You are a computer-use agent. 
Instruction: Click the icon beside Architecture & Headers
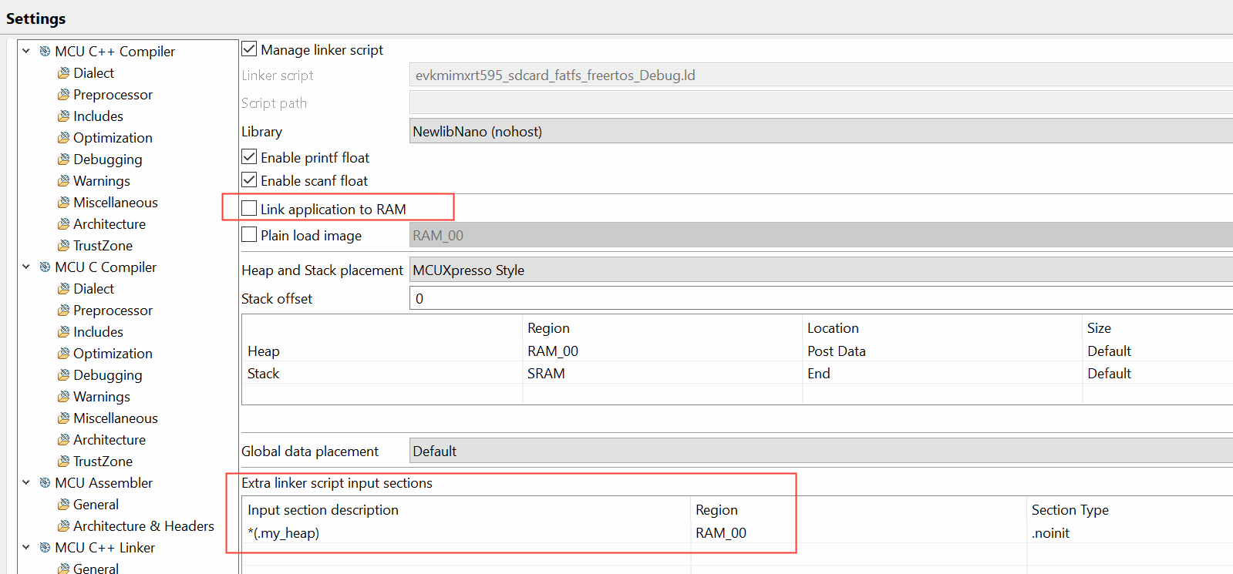click(63, 526)
